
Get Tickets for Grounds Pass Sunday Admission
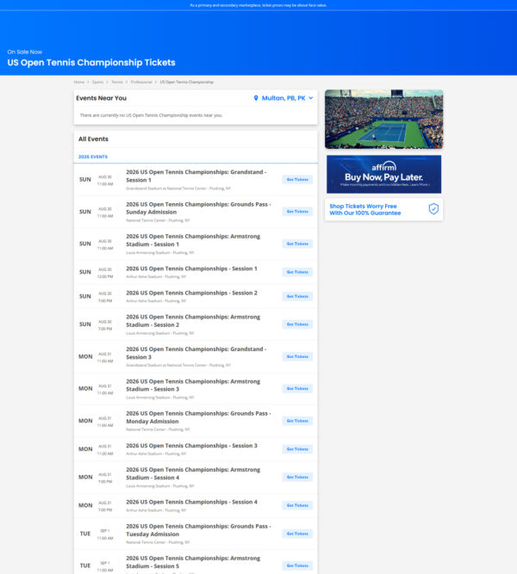click(x=297, y=212)
